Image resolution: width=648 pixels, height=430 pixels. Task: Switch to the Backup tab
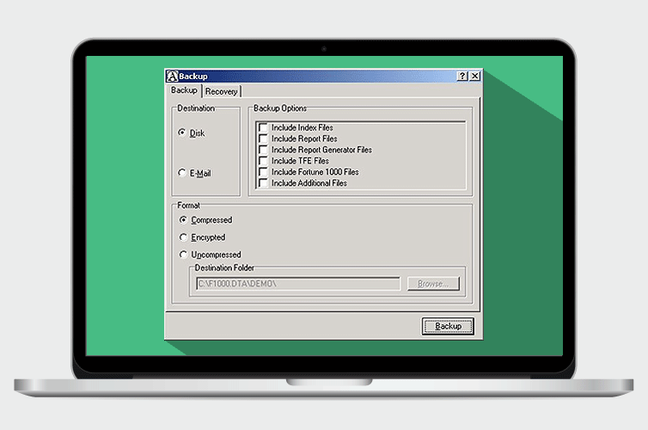click(184, 90)
